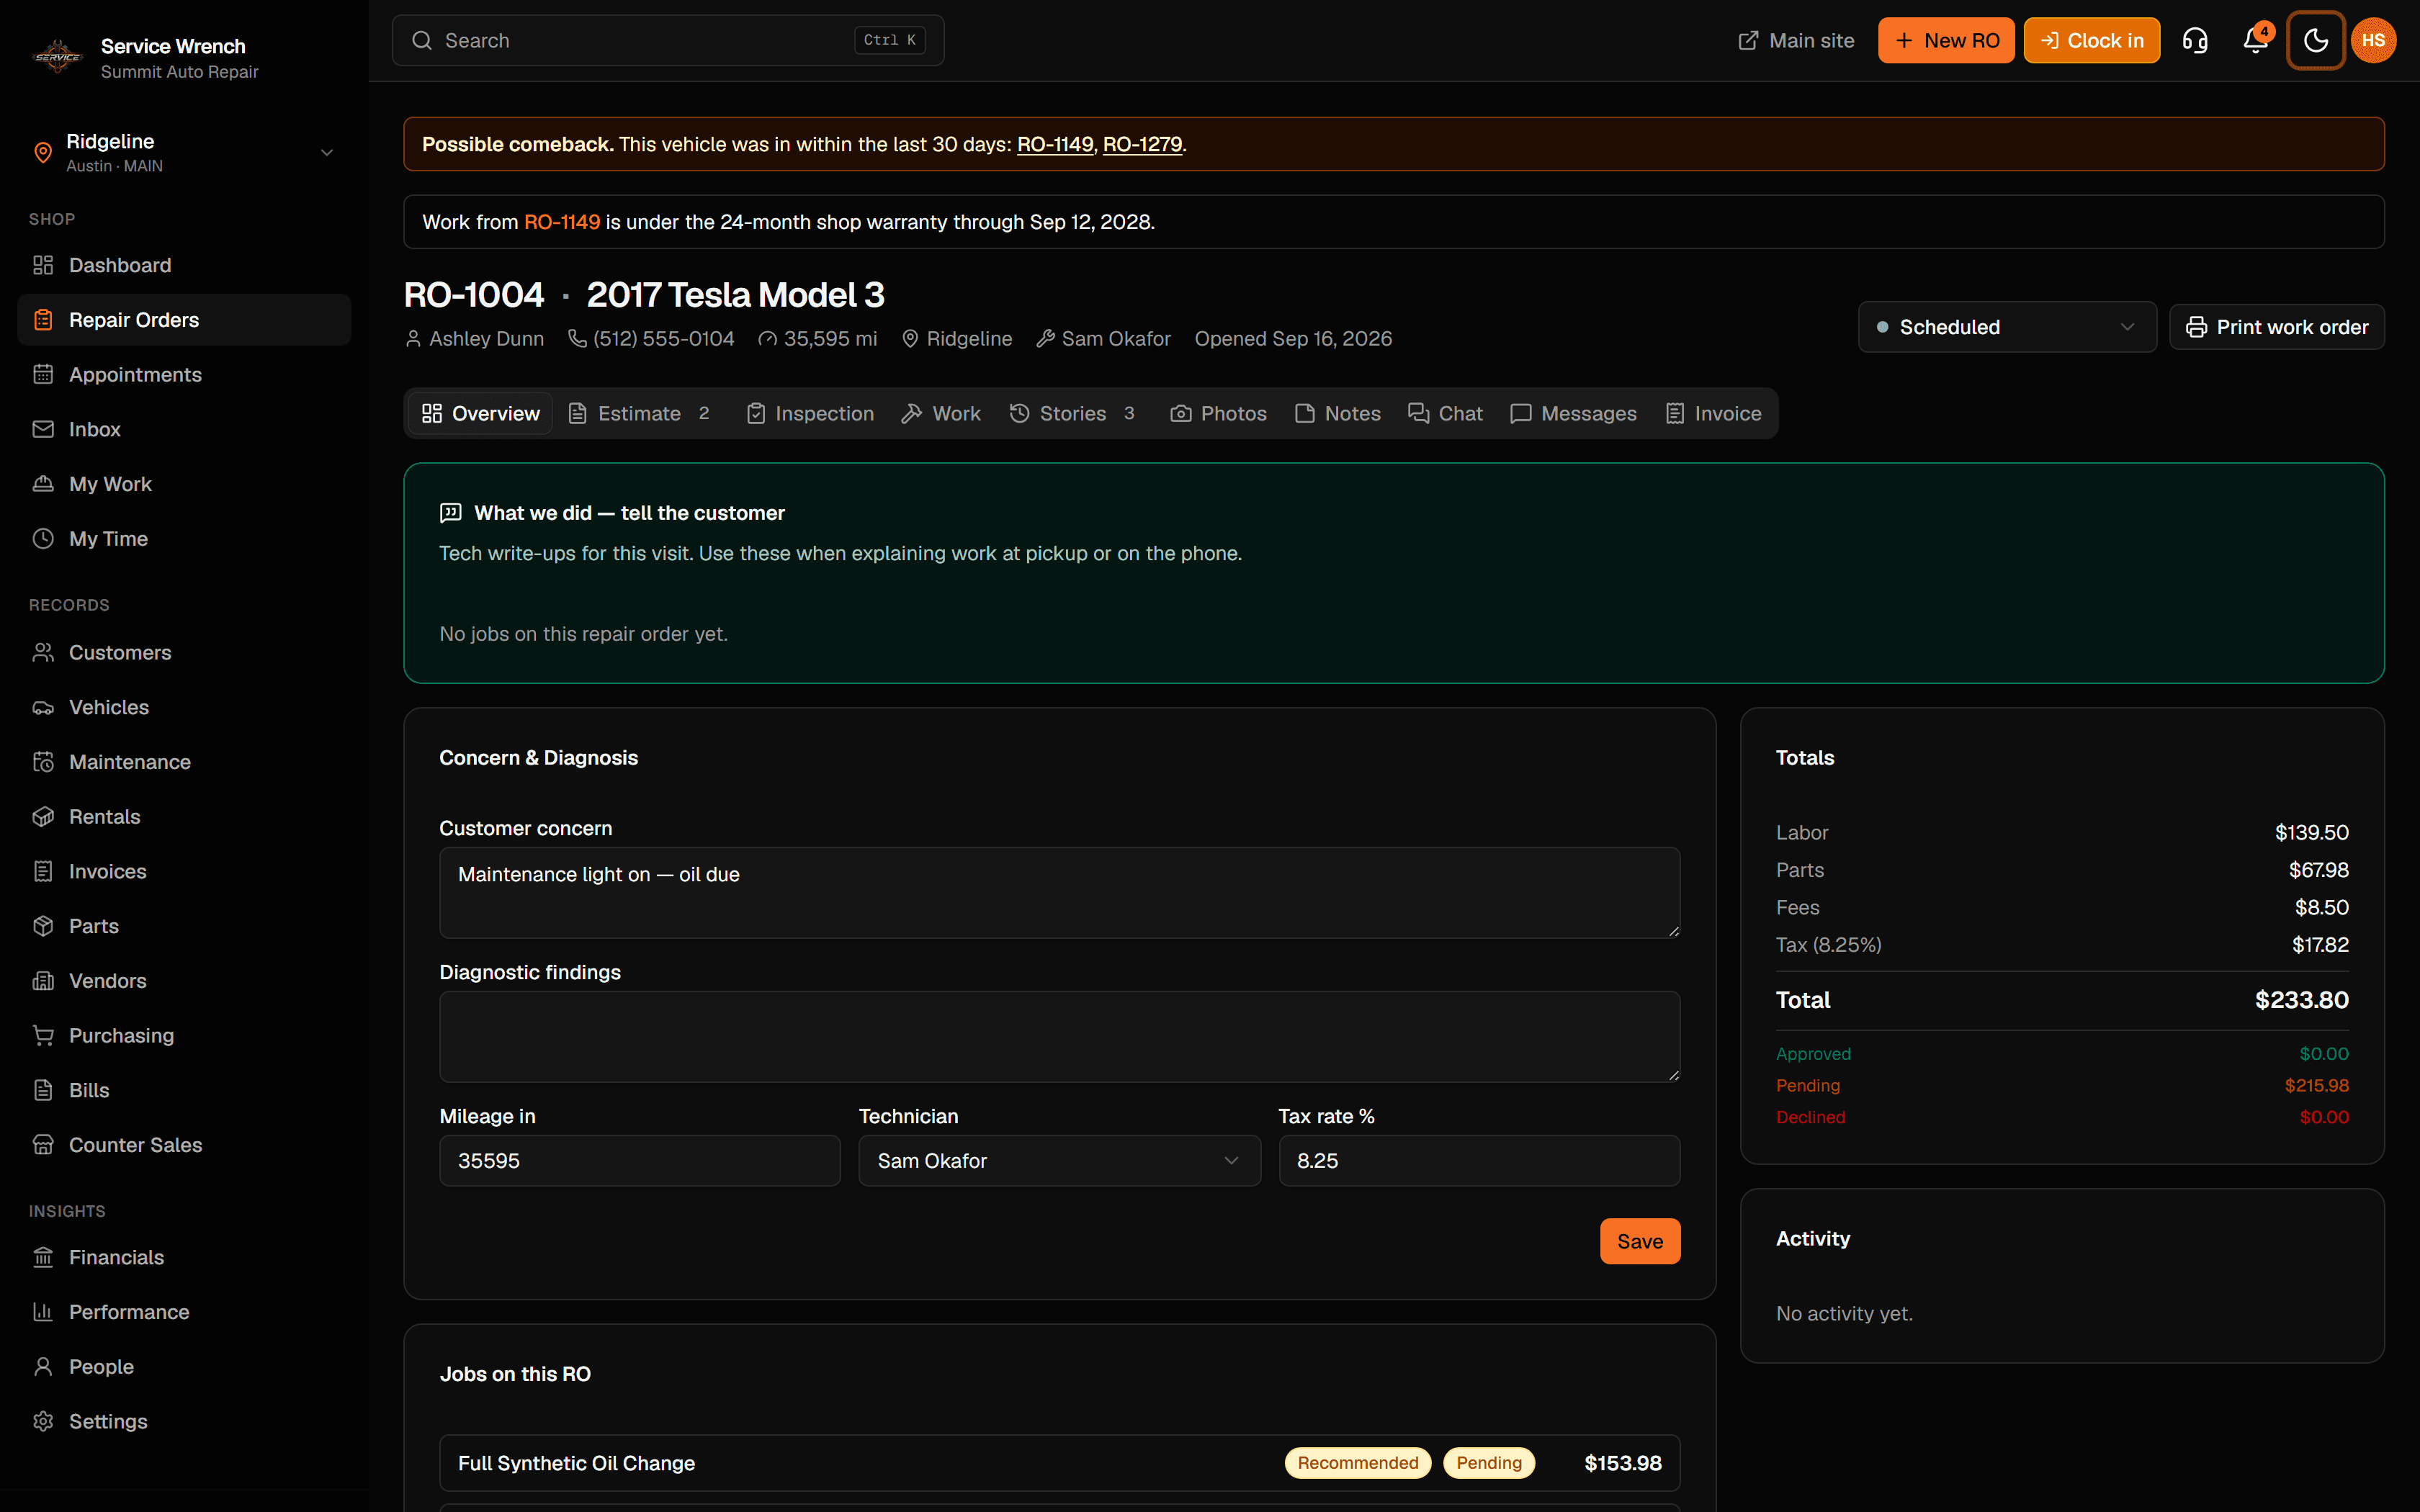The width and height of the screenshot is (2420, 1512).
Task: Switch to the Notes tab
Action: pyautogui.click(x=1338, y=413)
